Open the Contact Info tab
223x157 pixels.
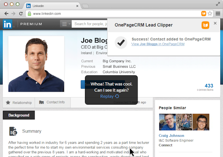pyautogui.click(x=53, y=102)
